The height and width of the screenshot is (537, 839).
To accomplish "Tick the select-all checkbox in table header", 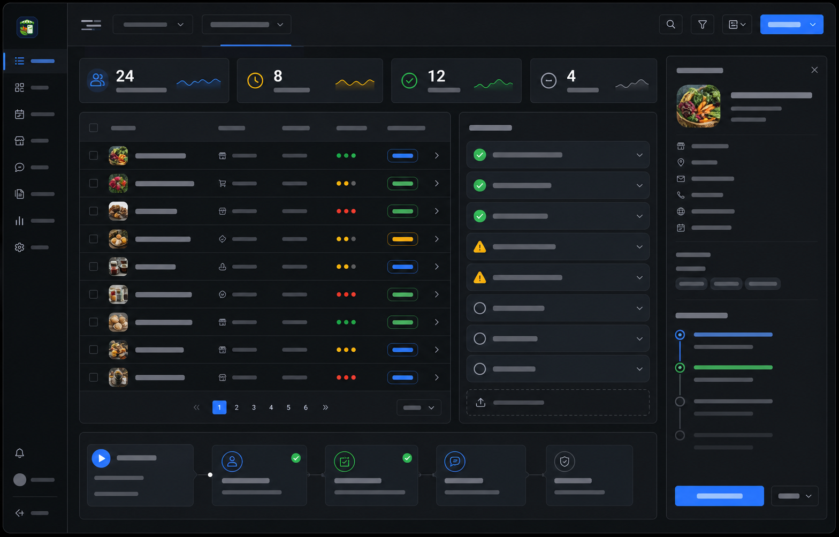I will click(x=94, y=128).
